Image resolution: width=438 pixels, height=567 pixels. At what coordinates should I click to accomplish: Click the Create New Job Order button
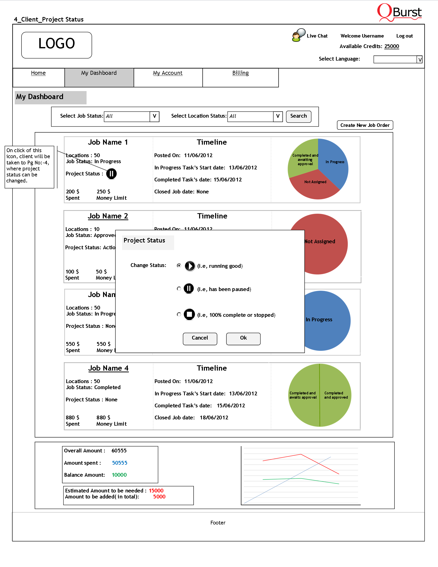click(364, 125)
